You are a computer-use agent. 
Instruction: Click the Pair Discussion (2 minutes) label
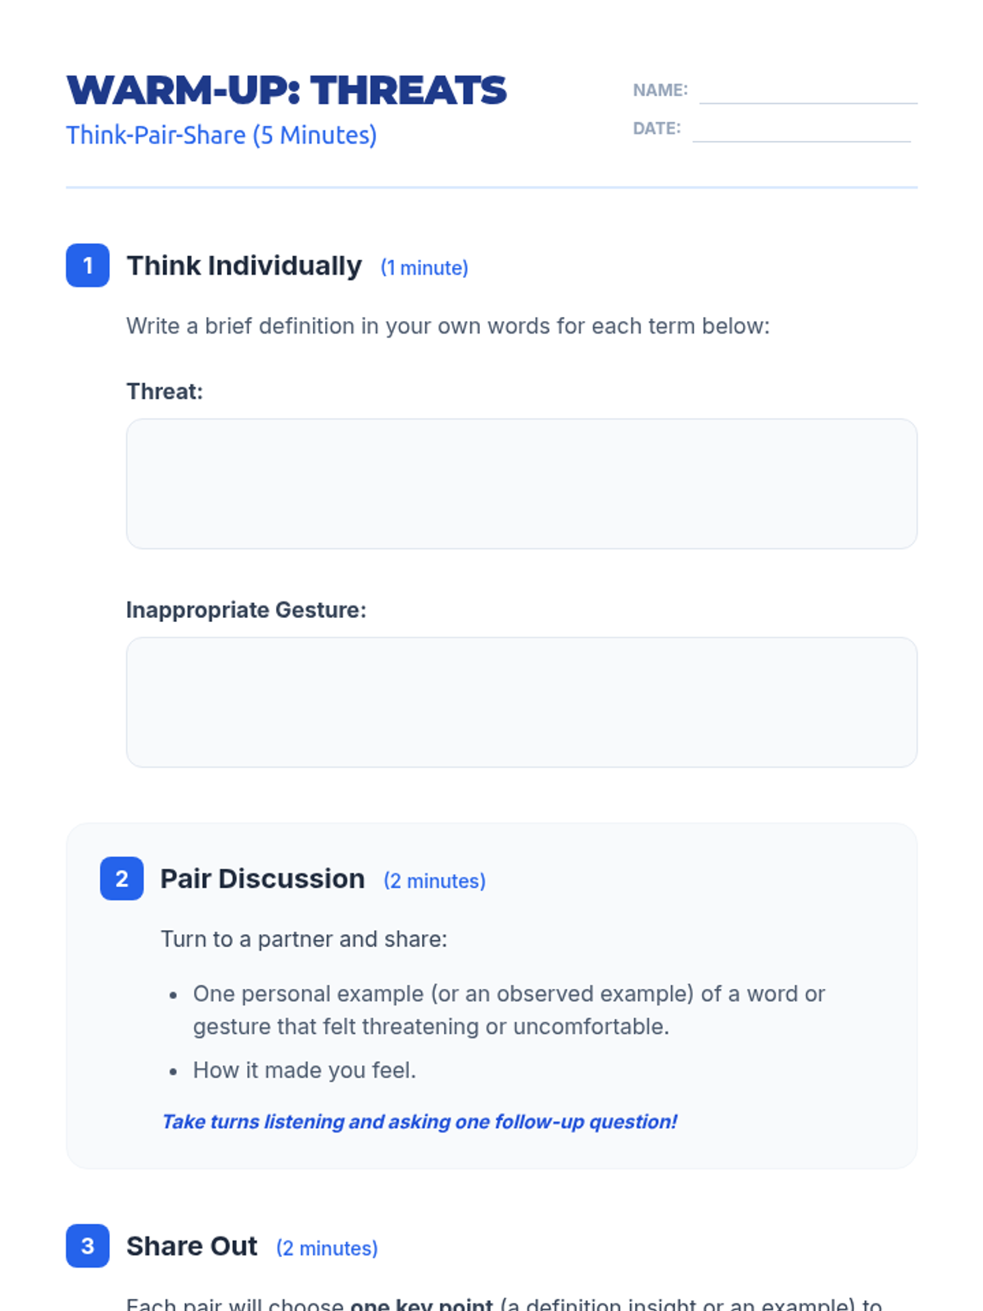coord(434,881)
